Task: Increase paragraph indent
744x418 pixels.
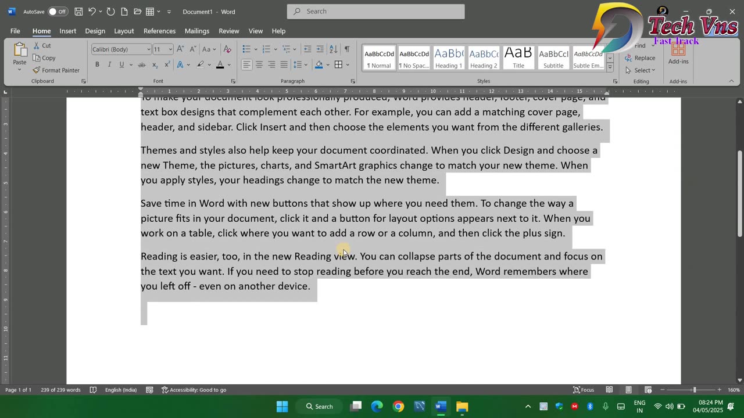Action: coord(320,49)
